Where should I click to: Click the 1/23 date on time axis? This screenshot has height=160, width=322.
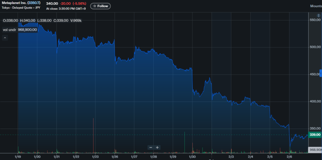point(95,157)
